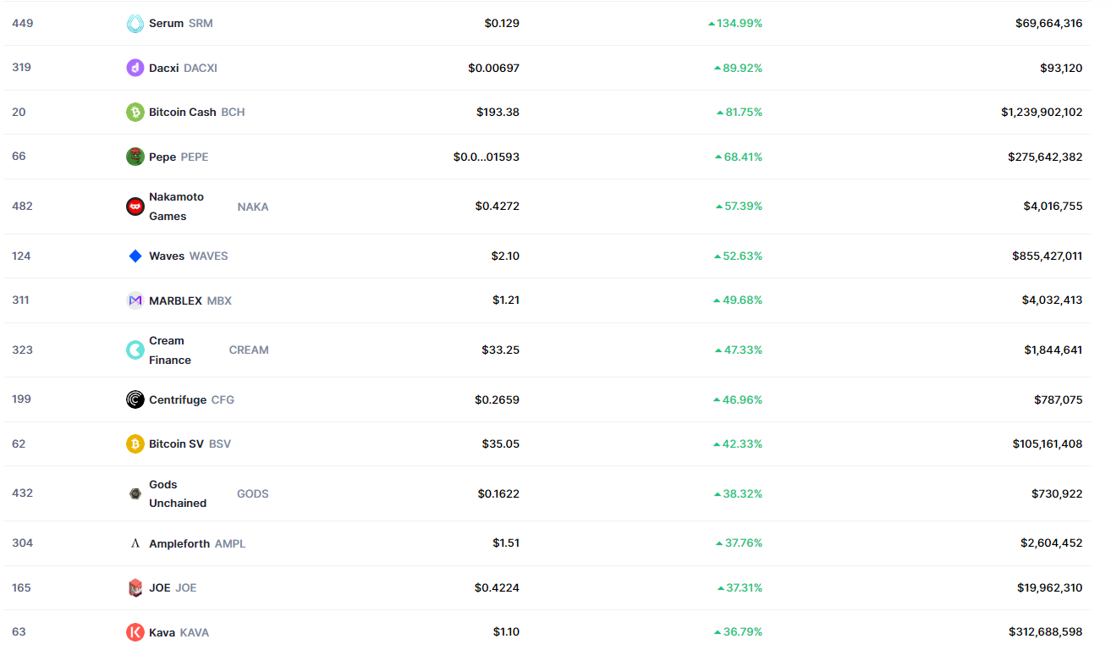Click the JOE avatar icon

coord(135,587)
